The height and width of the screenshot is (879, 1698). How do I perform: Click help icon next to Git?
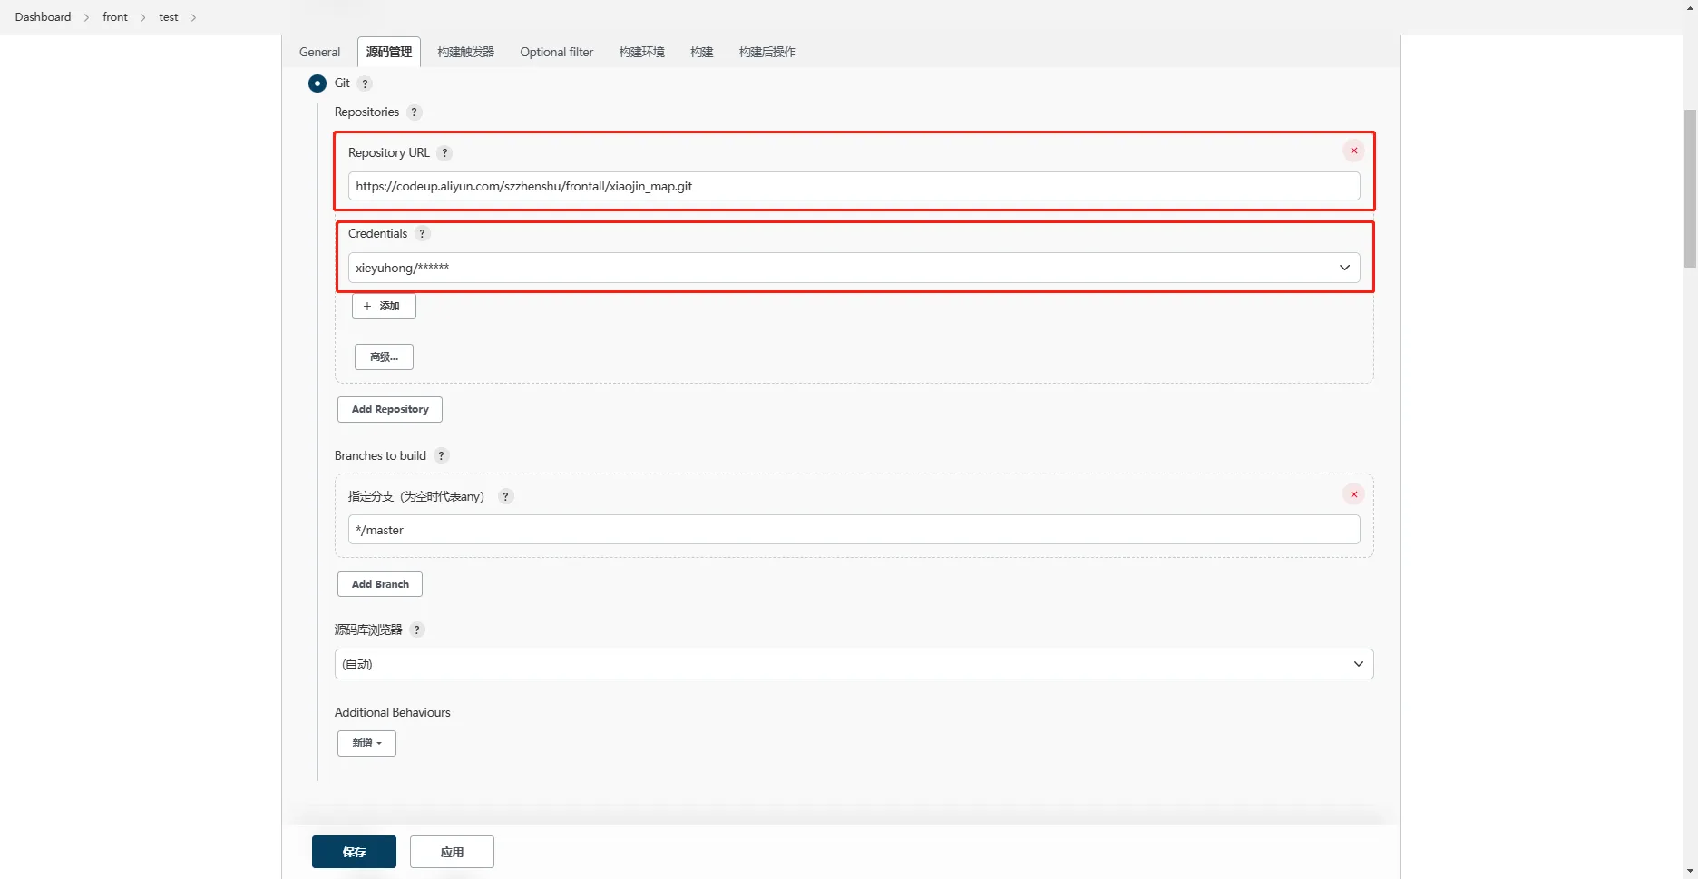(365, 83)
